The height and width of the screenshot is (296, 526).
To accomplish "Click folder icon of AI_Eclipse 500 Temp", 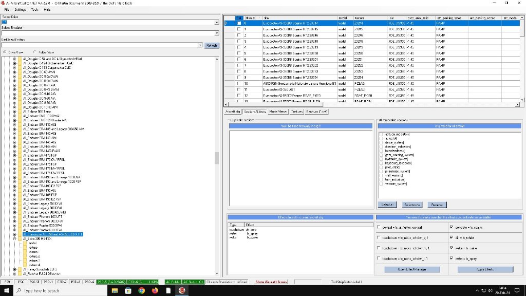I will (x=20, y=112).
